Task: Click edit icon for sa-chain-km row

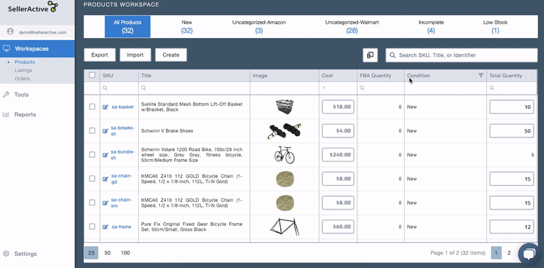Action: pyautogui.click(x=105, y=203)
